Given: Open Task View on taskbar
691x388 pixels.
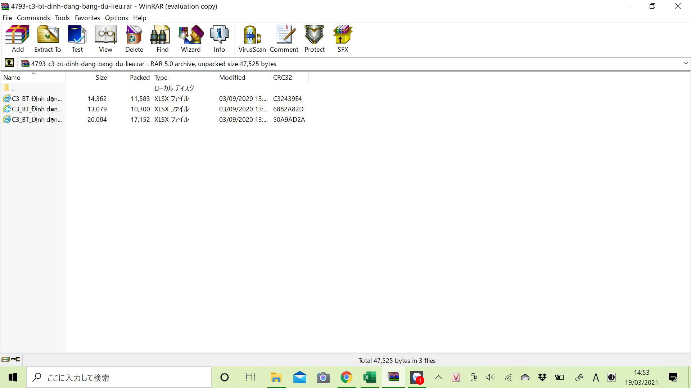Looking at the screenshot, I should click(250, 377).
